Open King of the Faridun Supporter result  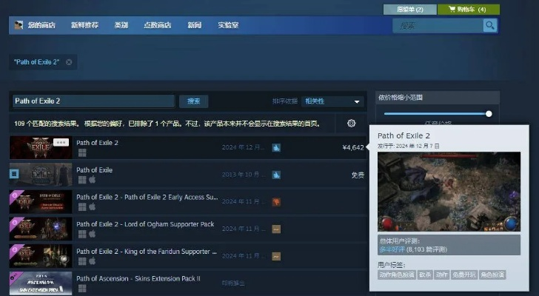coord(188,256)
